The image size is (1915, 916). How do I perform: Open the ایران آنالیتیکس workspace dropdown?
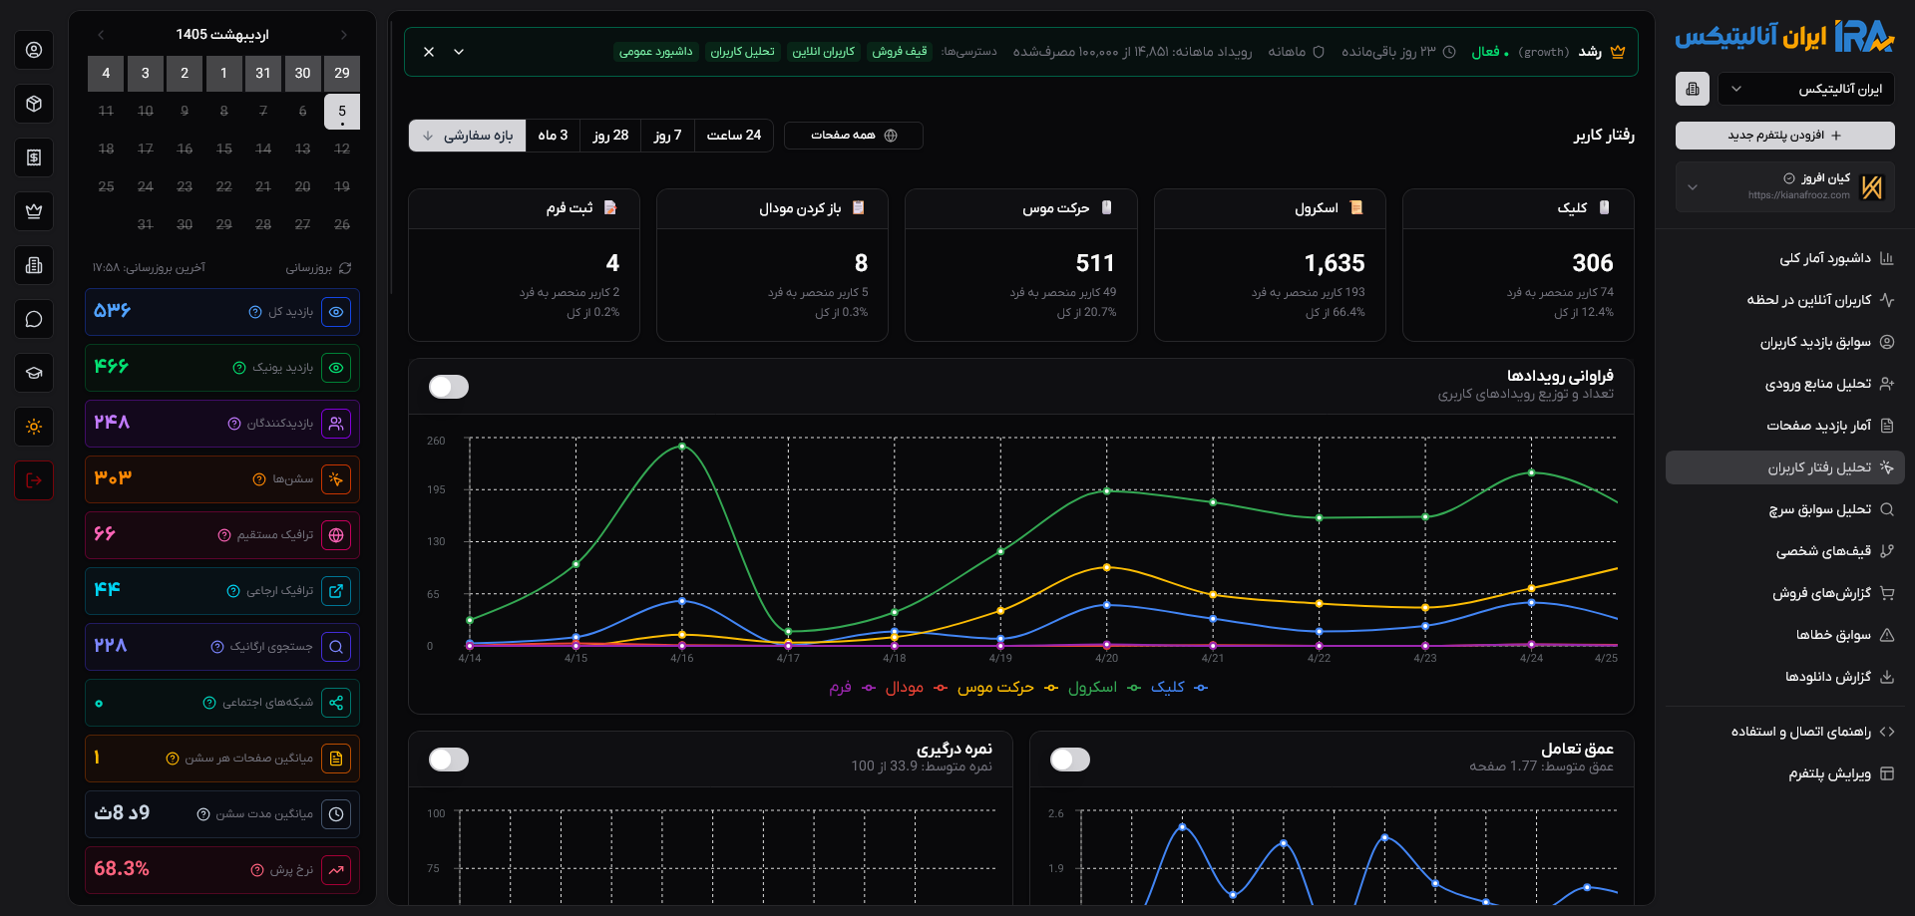1806,89
